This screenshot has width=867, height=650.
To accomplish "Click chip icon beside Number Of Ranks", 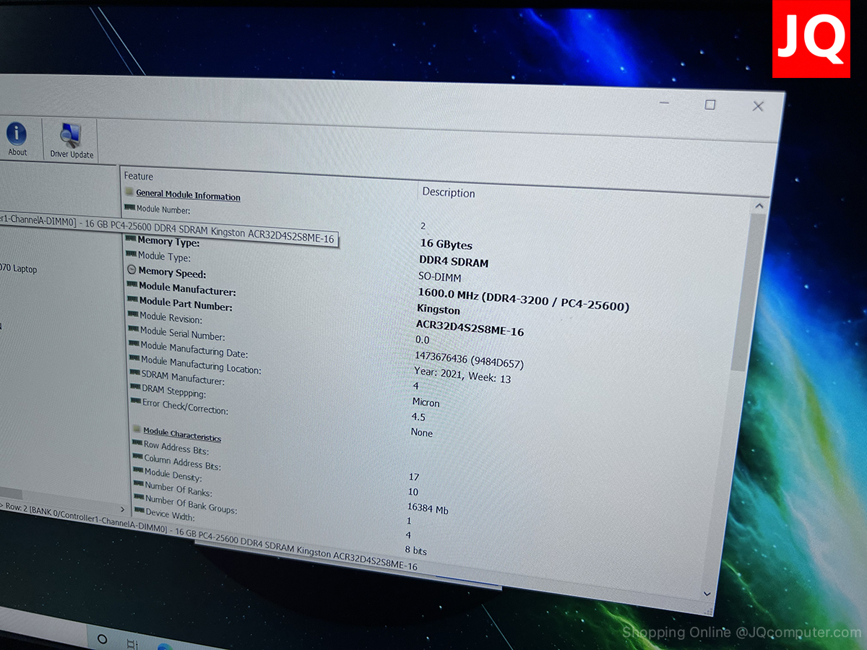I will 139,484.
